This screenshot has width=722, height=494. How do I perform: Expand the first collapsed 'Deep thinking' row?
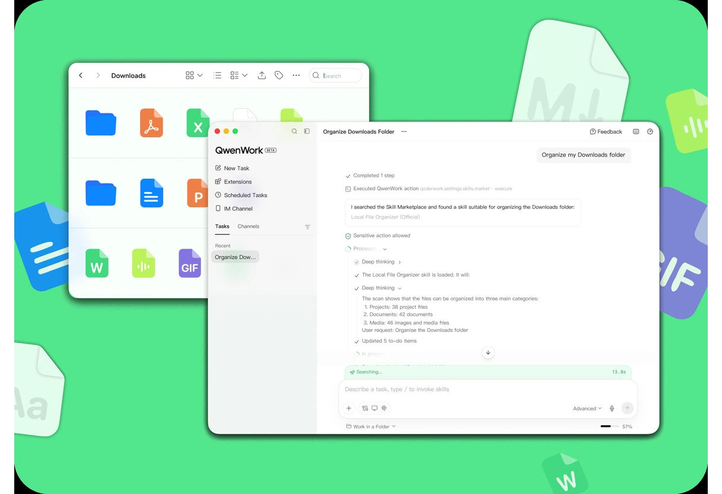tap(378, 262)
